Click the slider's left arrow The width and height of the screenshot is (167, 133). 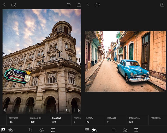(x=4, y=110)
